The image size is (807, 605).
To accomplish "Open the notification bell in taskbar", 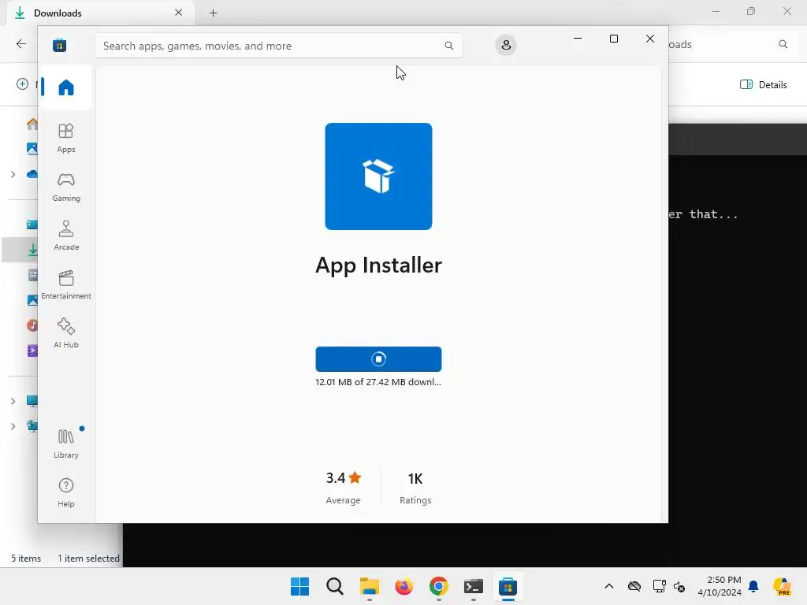I will (x=753, y=586).
